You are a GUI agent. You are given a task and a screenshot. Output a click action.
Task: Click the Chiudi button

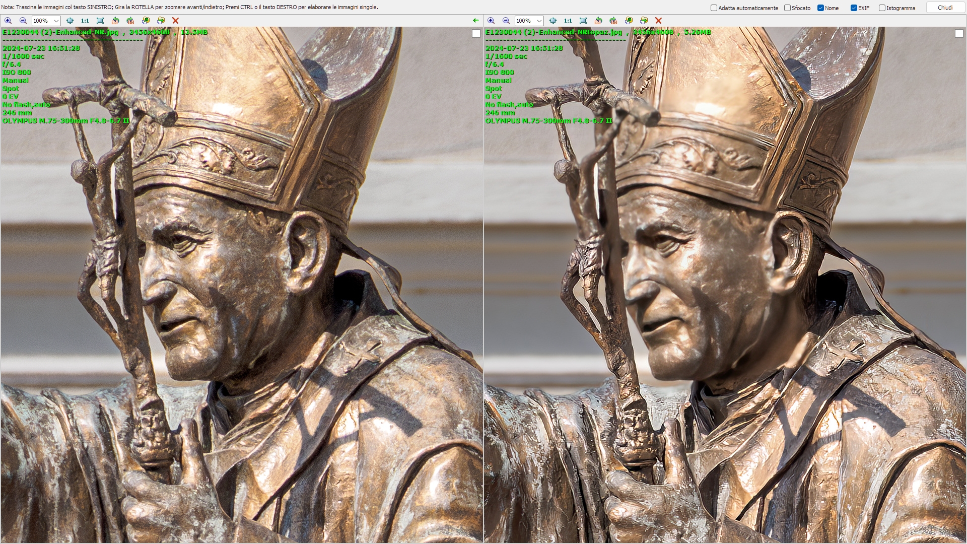(x=945, y=8)
